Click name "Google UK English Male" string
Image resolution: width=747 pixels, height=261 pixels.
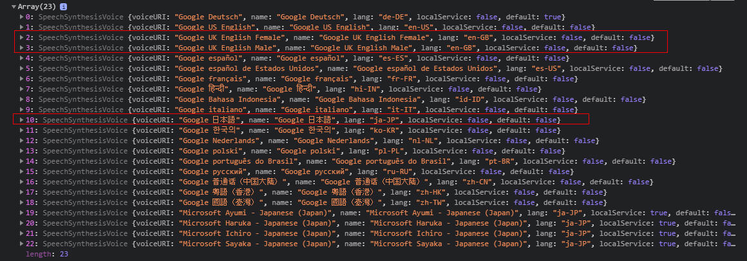363,48
